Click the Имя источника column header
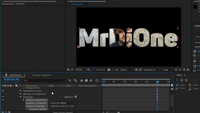This screenshot has height=113, width=200. pyautogui.click(x=31, y=86)
